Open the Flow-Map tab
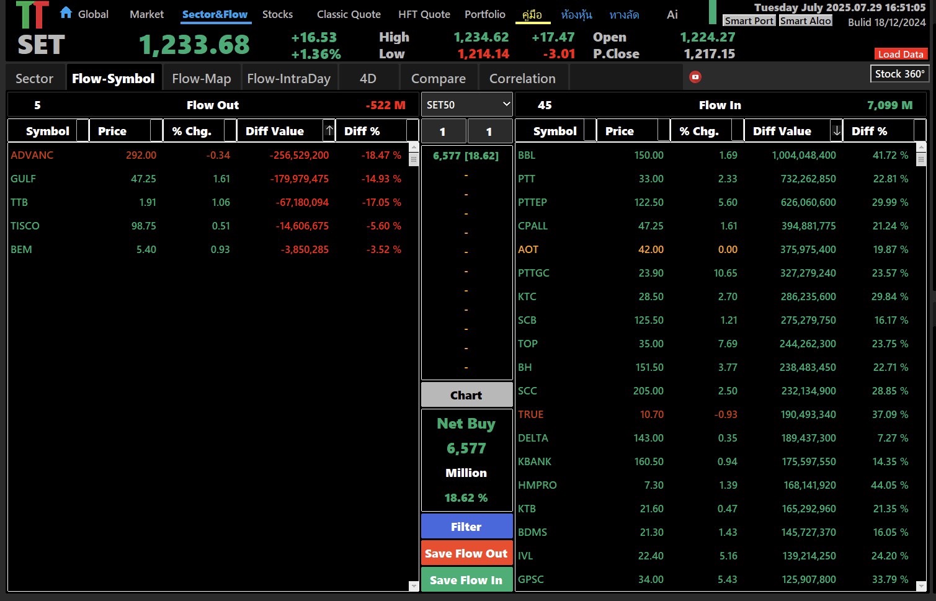The height and width of the screenshot is (601, 936). (202, 78)
